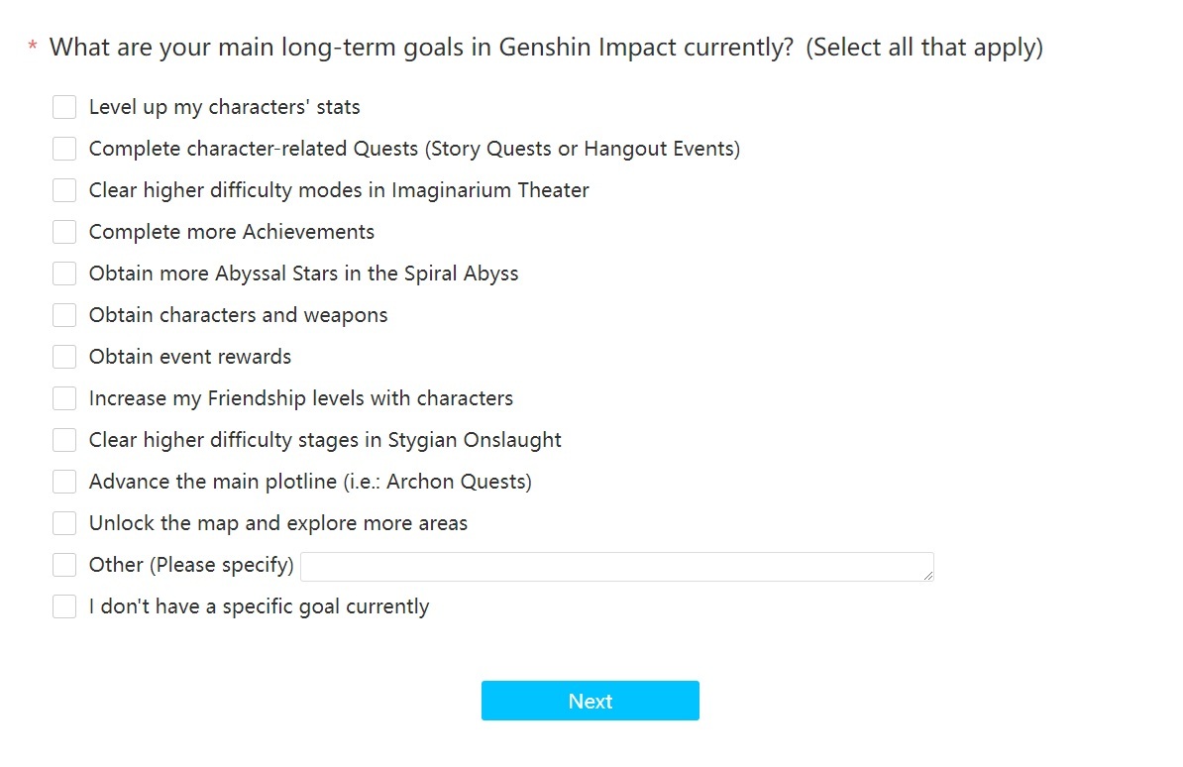Check "Unlock the map and explore" checkbox
Viewport: 1183px width, 767px height.
click(x=64, y=523)
